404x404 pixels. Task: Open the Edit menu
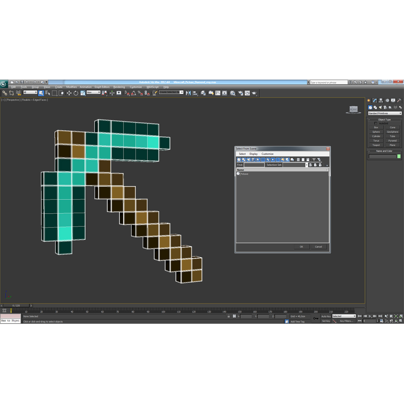(x=13, y=87)
